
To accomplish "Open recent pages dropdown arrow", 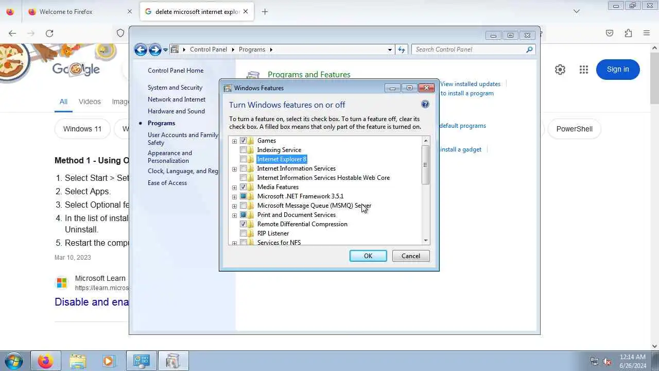I will [x=165, y=50].
